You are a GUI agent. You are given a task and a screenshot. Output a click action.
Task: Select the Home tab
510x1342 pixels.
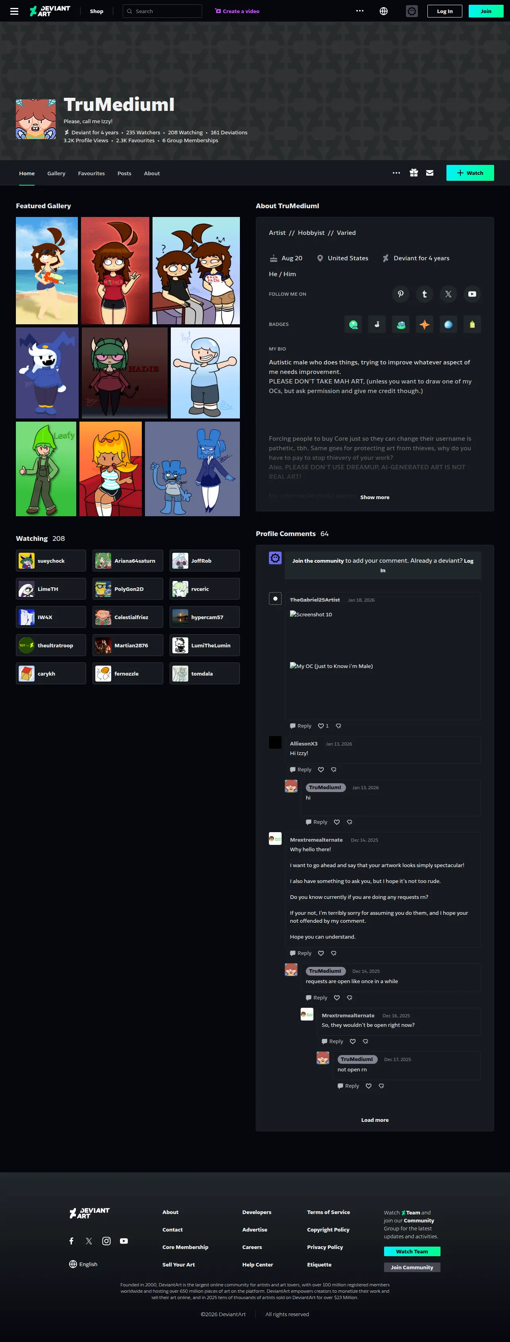27,174
